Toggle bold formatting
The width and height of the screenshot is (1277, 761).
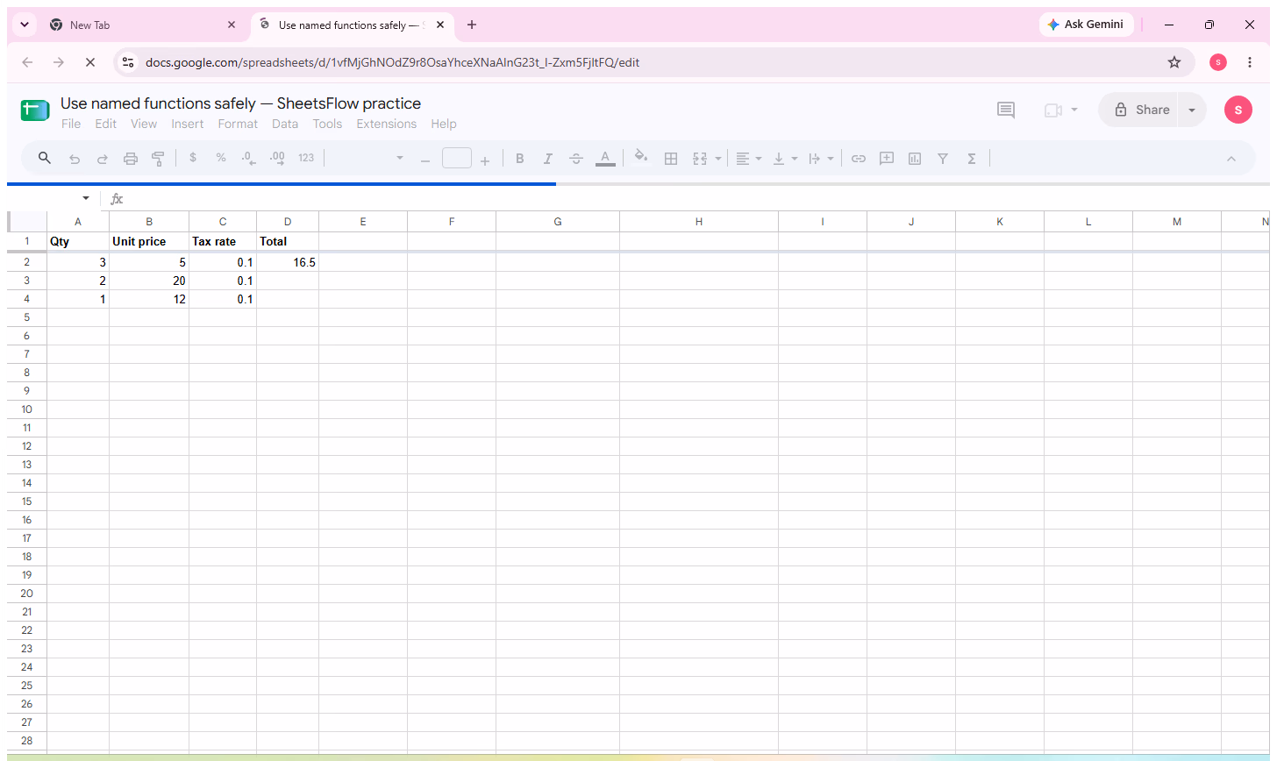(x=520, y=159)
